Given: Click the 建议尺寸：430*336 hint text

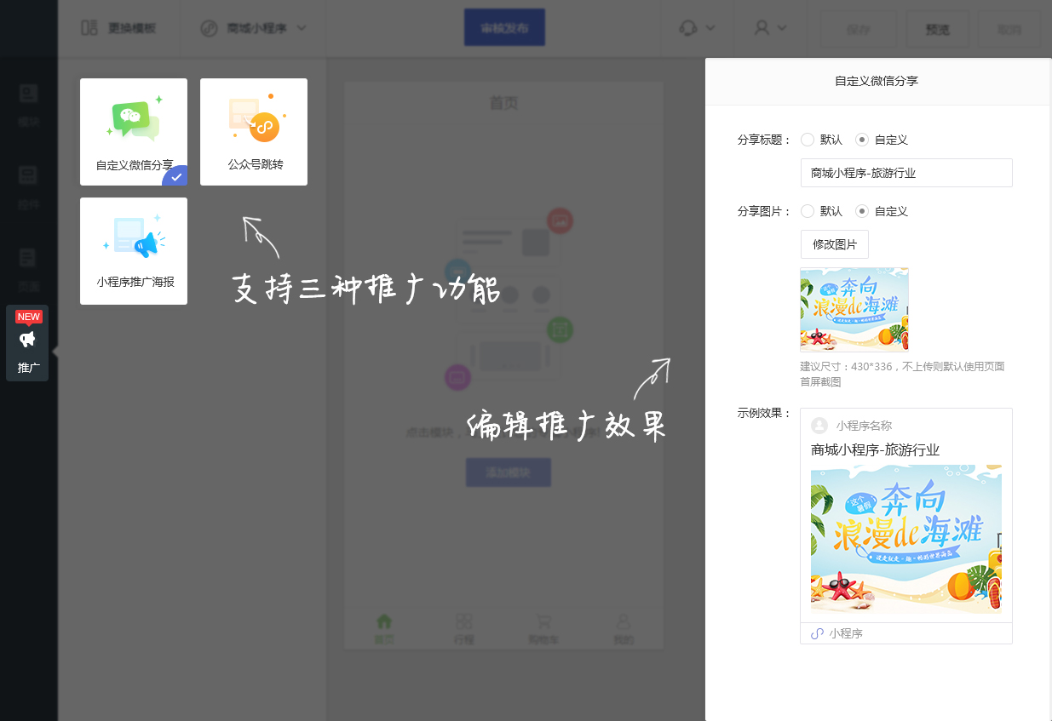Looking at the screenshot, I should click(902, 375).
